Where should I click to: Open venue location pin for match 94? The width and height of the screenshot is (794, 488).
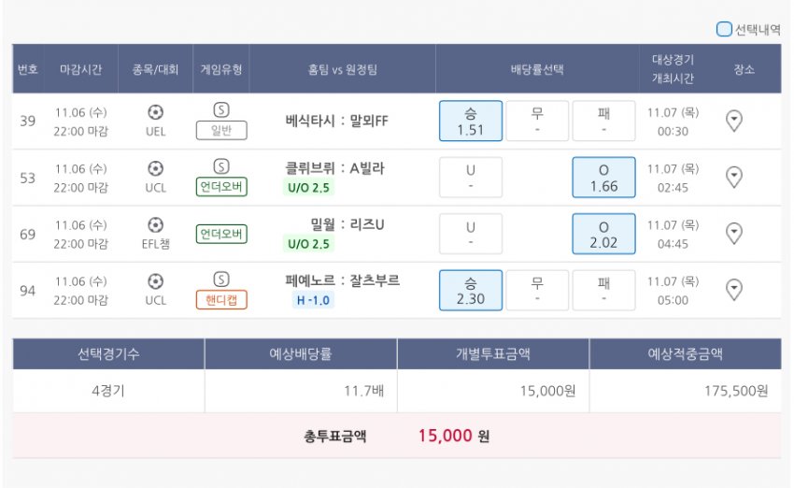(x=733, y=290)
